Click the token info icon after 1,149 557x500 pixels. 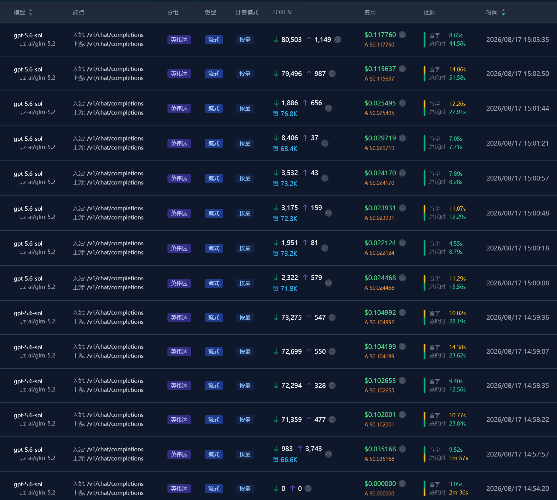(x=338, y=40)
